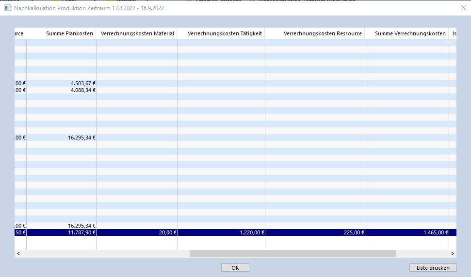471x277 pixels.
Task: Click the horizontal scrollbar thumb
Action: (x=292, y=253)
